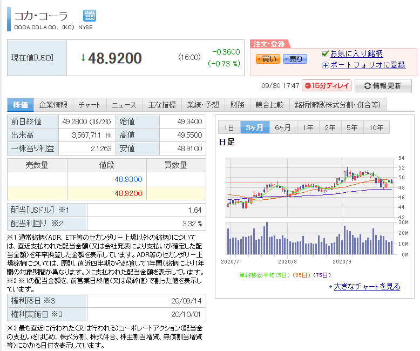Click the (75日) moving average legend label

322,275
